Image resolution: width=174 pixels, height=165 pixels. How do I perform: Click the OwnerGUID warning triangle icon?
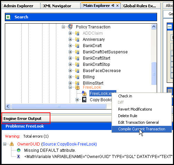coord(12,144)
